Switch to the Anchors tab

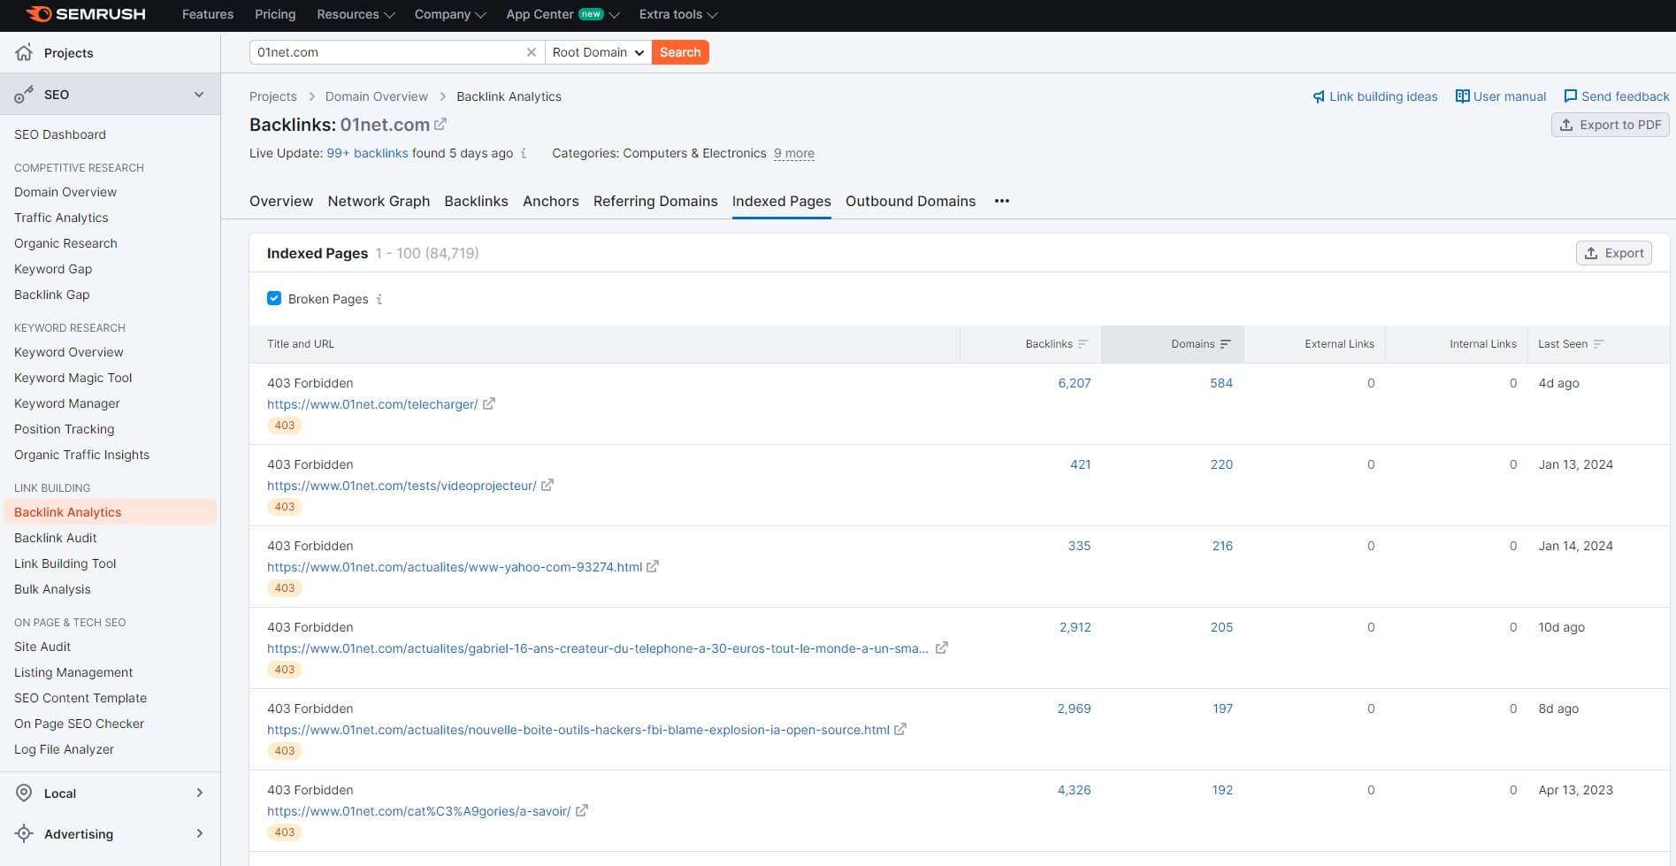[x=550, y=201]
